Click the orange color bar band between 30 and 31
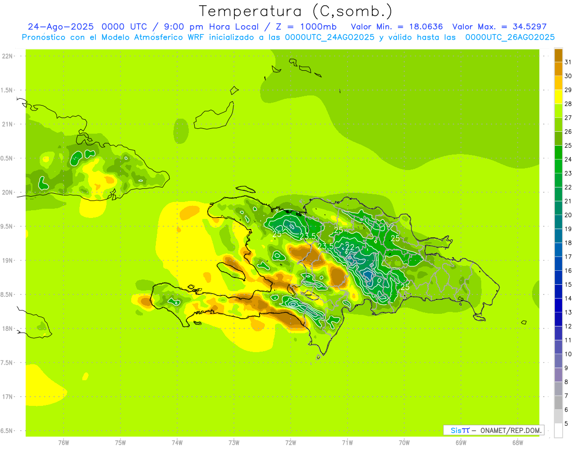 tap(559, 69)
